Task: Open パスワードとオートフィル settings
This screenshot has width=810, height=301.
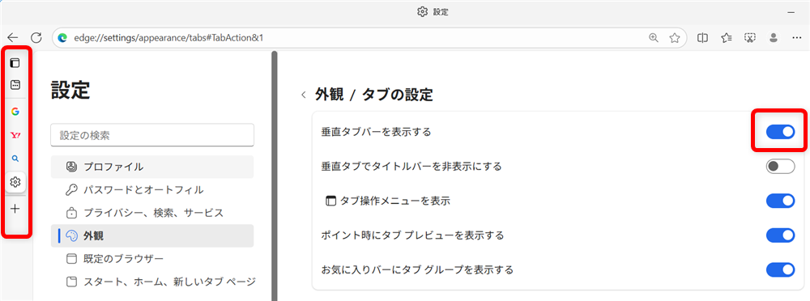Action: (x=152, y=190)
